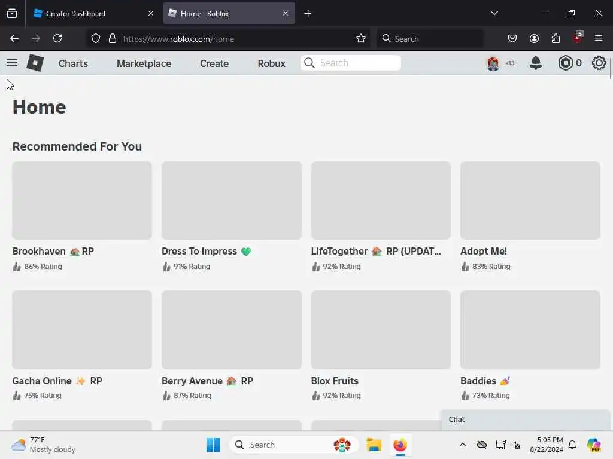
Task: Open the Robux menu
Action: (271, 63)
